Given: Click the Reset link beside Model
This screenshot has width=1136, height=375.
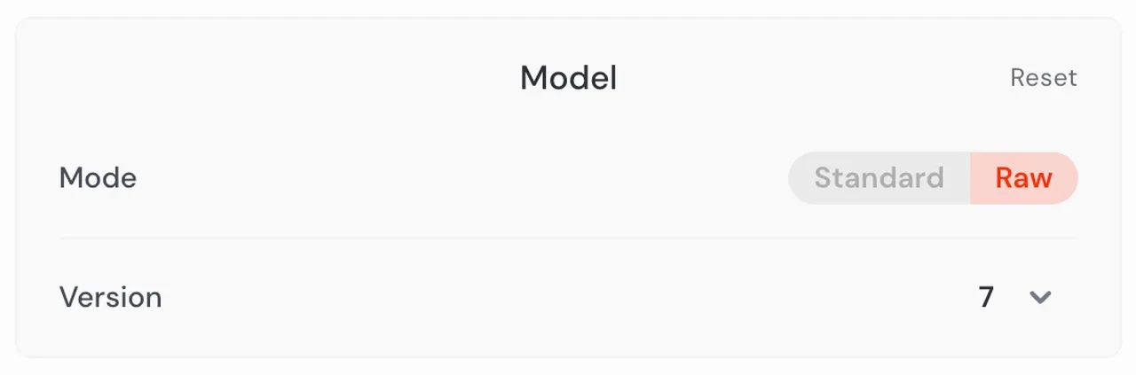Looking at the screenshot, I should (1043, 78).
